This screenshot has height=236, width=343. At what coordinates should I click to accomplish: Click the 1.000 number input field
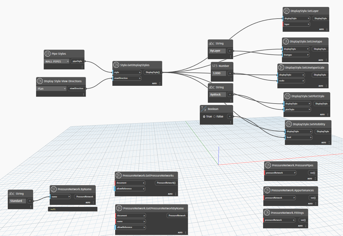tap(219, 73)
